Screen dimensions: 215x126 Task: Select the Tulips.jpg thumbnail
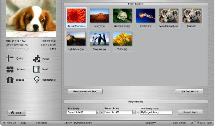click(122, 41)
